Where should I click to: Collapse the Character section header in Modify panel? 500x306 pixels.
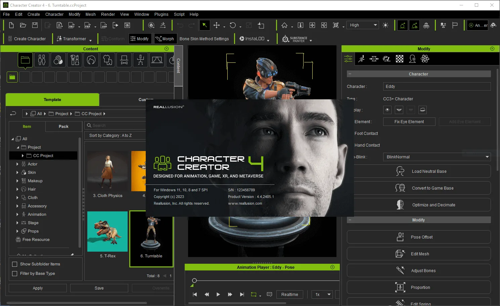coord(350,74)
